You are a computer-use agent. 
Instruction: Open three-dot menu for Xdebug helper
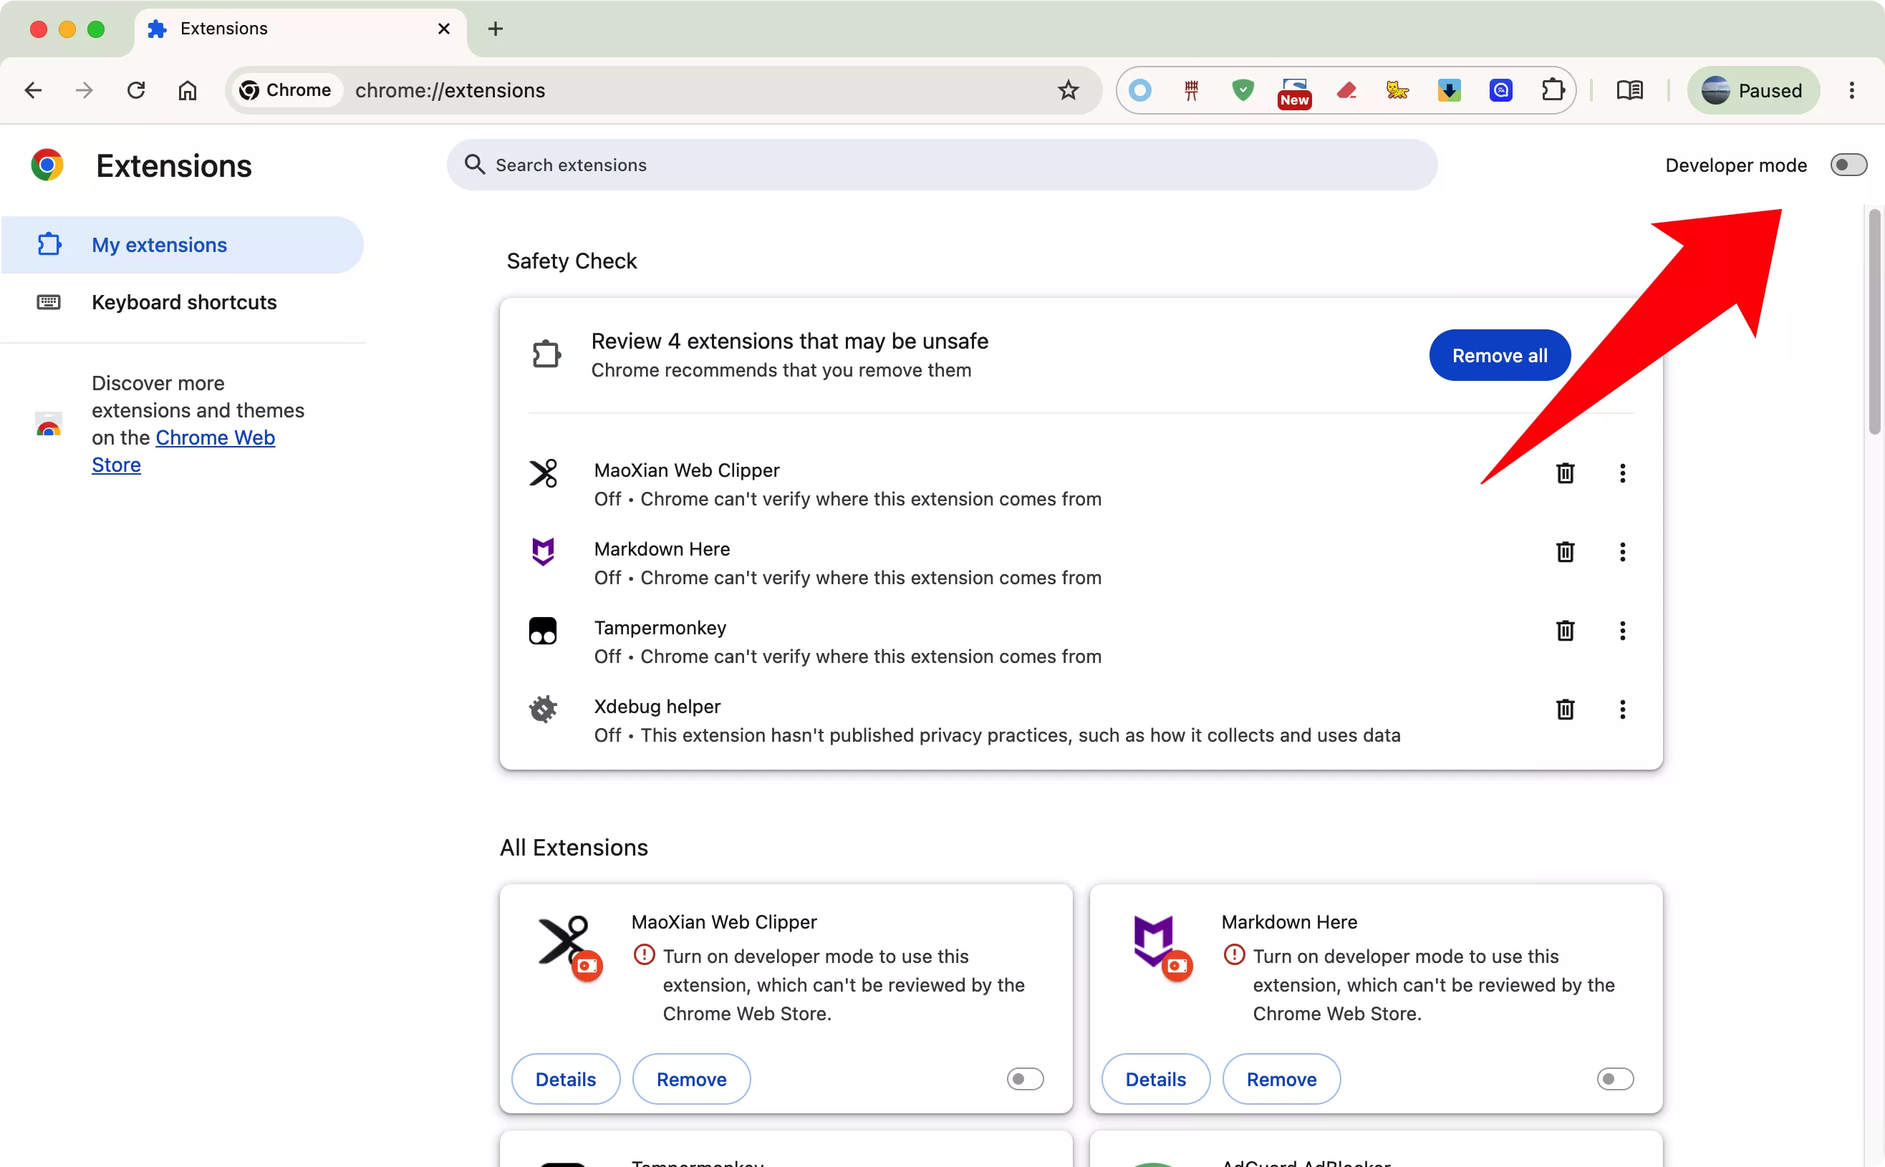click(1623, 710)
